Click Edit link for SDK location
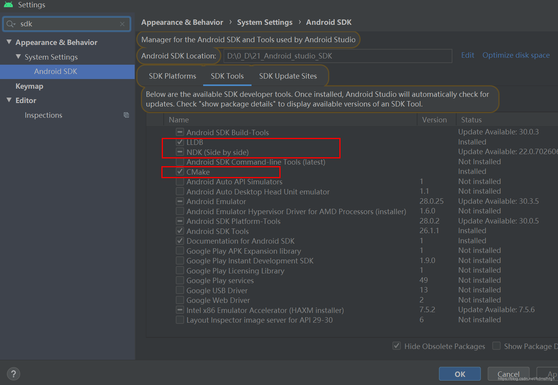This screenshot has height=385, width=558. tap(467, 55)
